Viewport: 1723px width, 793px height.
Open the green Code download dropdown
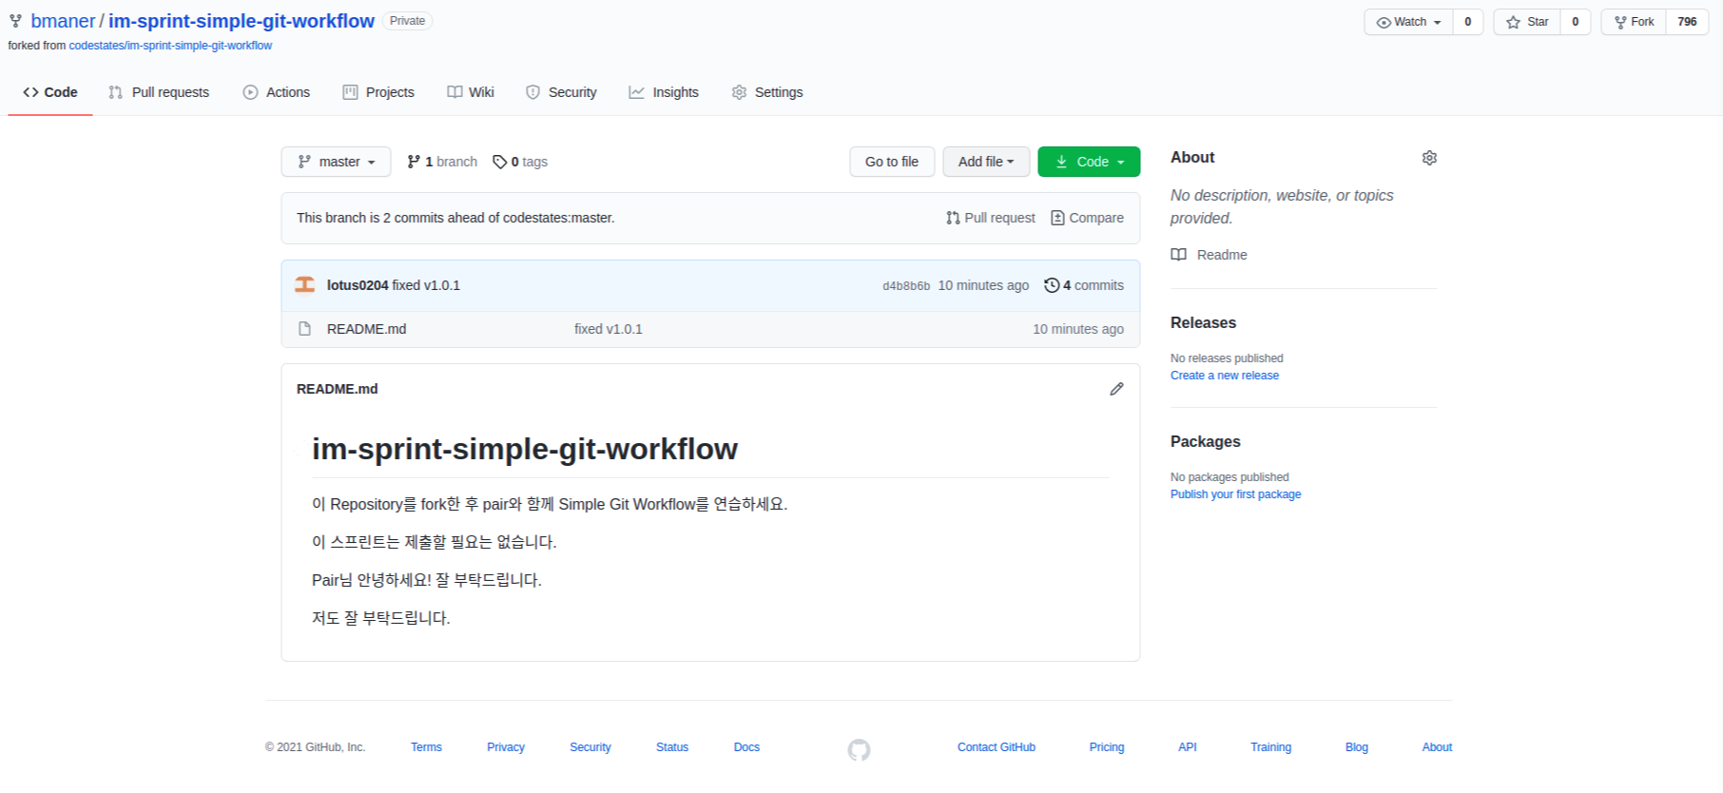click(x=1089, y=162)
